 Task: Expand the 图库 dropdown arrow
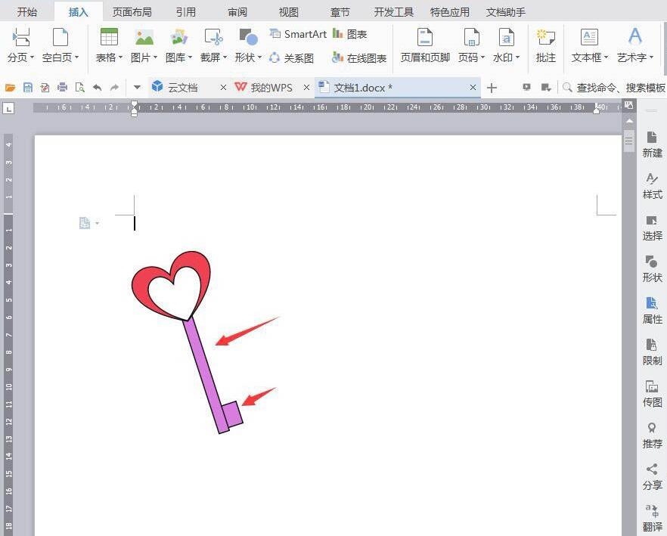pyautogui.click(x=190, y=57)
